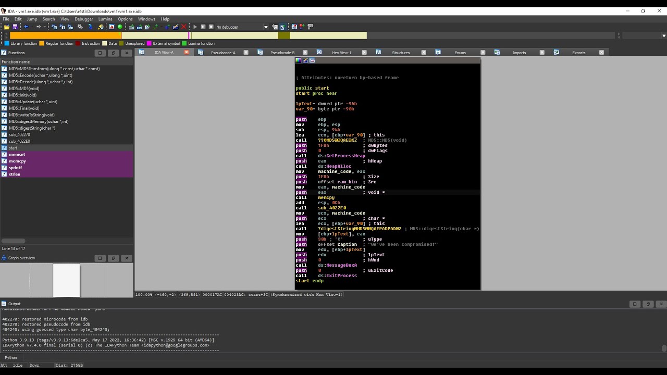Float the Functions panel window
The image size is (667, 375).
point(113,53)
